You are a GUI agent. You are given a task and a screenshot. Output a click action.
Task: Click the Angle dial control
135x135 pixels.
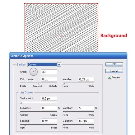(34, 72)
